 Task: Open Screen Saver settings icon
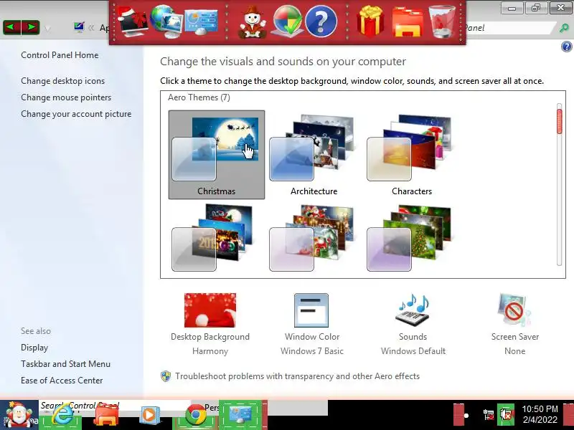click(x=514, y=310)
